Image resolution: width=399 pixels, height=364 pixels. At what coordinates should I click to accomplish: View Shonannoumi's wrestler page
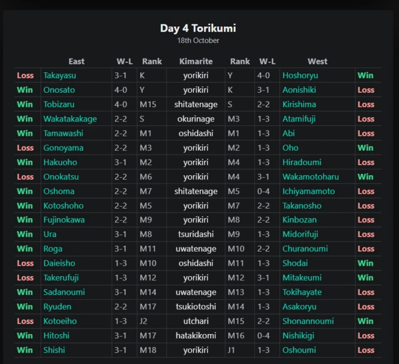coord(308,321)
